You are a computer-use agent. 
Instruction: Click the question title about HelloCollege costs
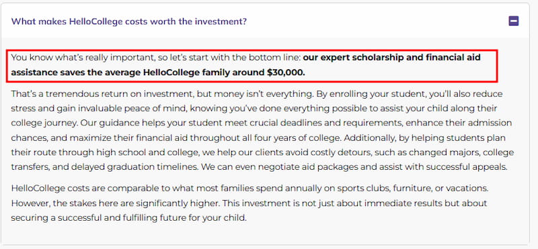(x=128, y=21)
